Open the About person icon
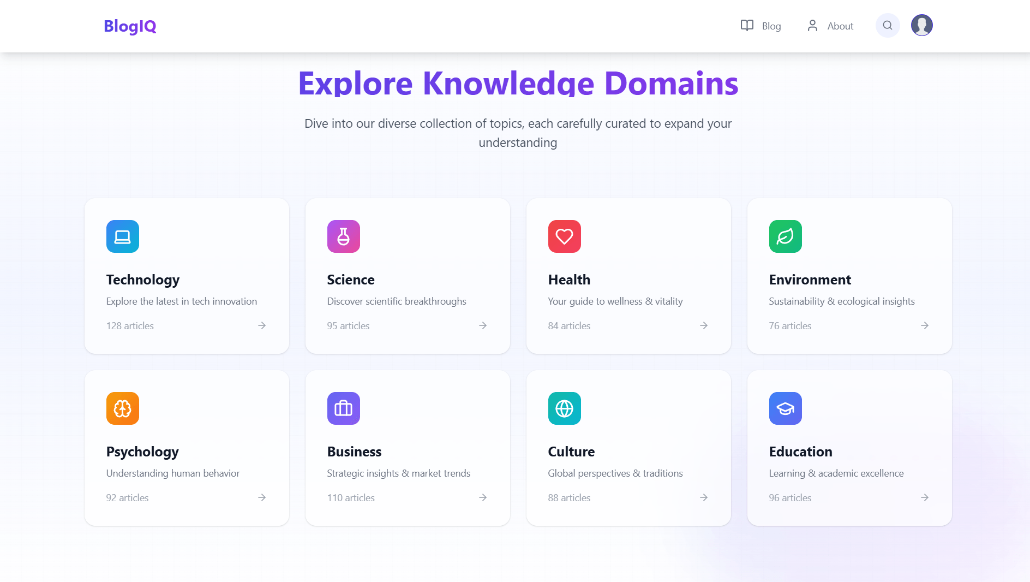 point(812,25)
